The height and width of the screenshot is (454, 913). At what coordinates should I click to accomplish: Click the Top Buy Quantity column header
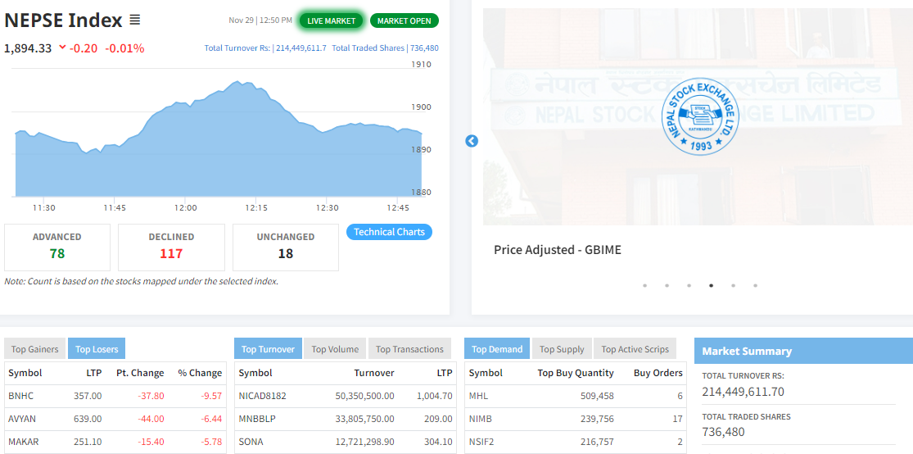tap(576, 373)
